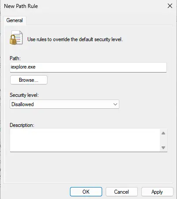Save settings with the Apply button
This screenshot has width=177, height=199.
[157, 192]
